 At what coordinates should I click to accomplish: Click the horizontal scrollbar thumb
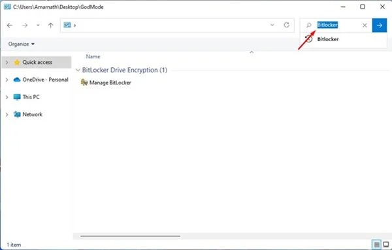tap(130, 236)
